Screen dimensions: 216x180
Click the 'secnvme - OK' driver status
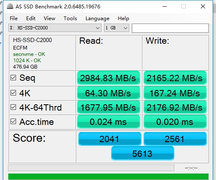[x=29, y=54]
